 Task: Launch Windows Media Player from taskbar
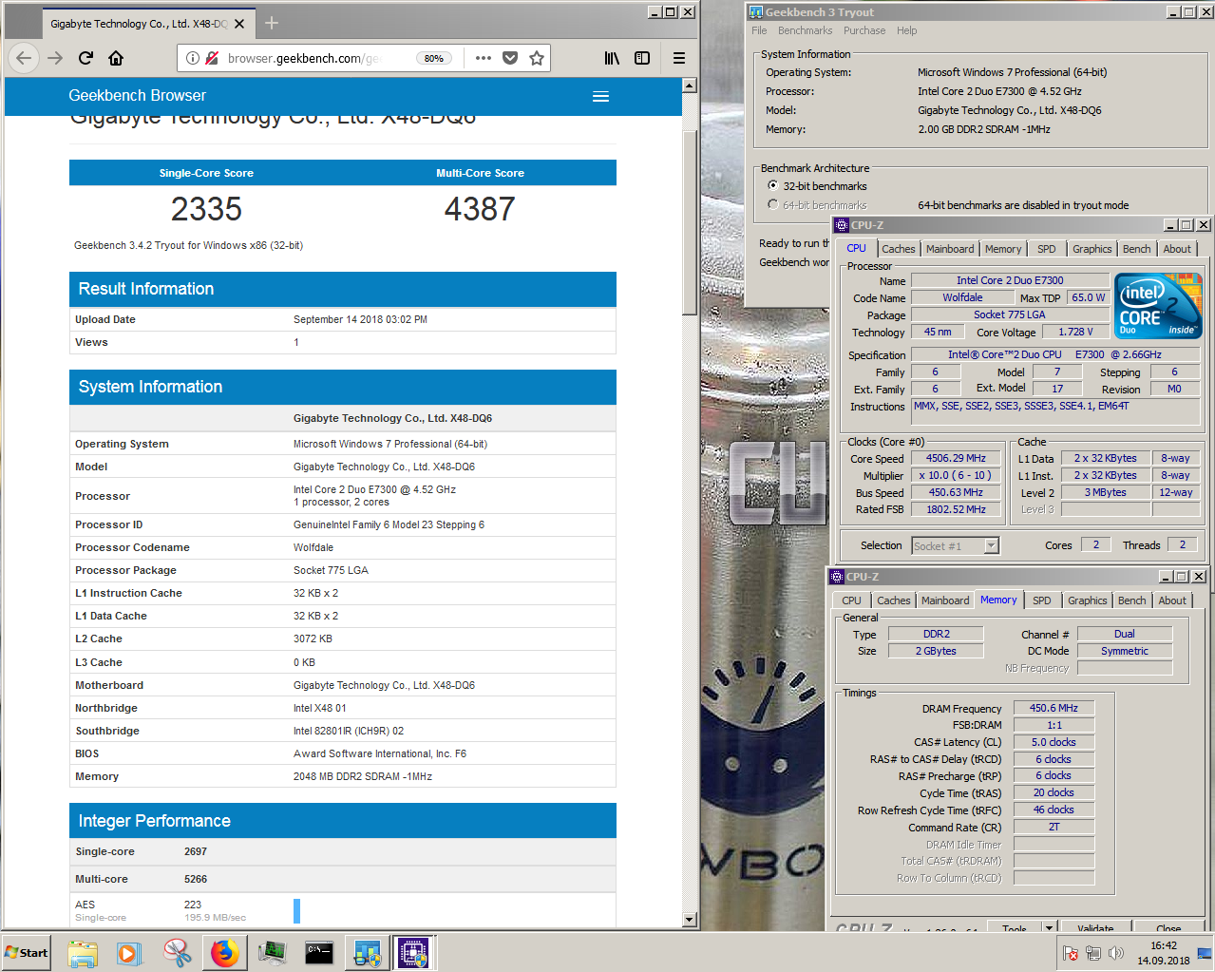coord(130,952)
